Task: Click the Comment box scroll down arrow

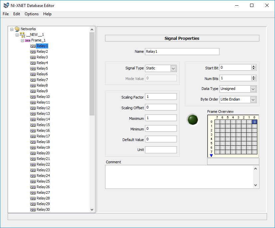Action: 255,185
